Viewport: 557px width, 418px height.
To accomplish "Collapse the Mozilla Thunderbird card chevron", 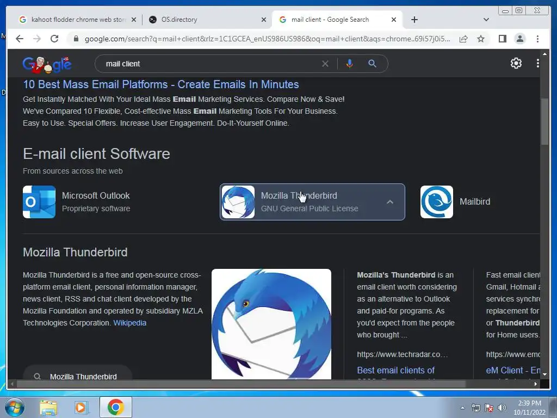I will click(389, 202).
